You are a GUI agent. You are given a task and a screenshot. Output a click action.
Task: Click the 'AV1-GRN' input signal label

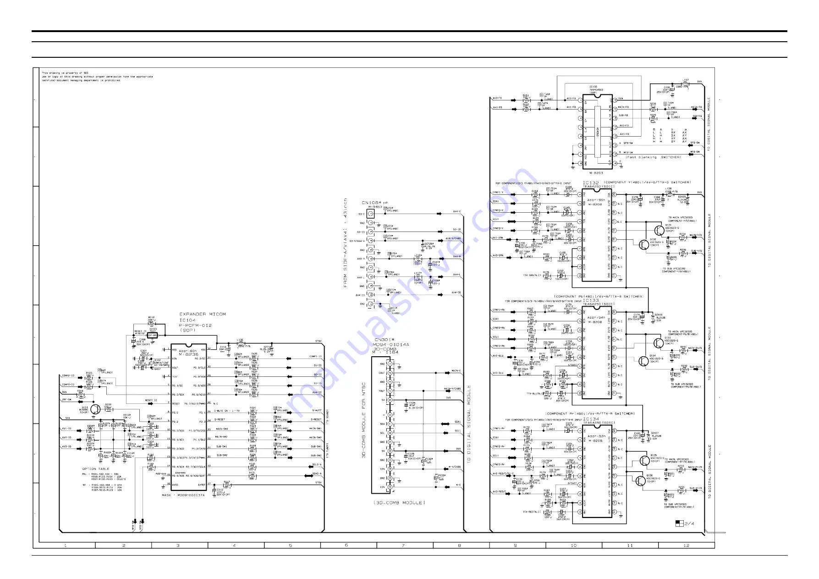click(x=498, y=237)
